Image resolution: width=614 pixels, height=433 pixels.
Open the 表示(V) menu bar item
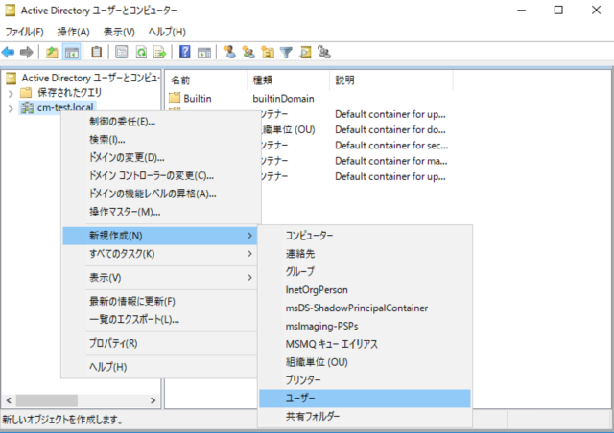(119, 32)
